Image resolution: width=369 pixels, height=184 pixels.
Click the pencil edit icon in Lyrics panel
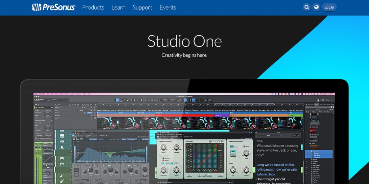[298, 135]
